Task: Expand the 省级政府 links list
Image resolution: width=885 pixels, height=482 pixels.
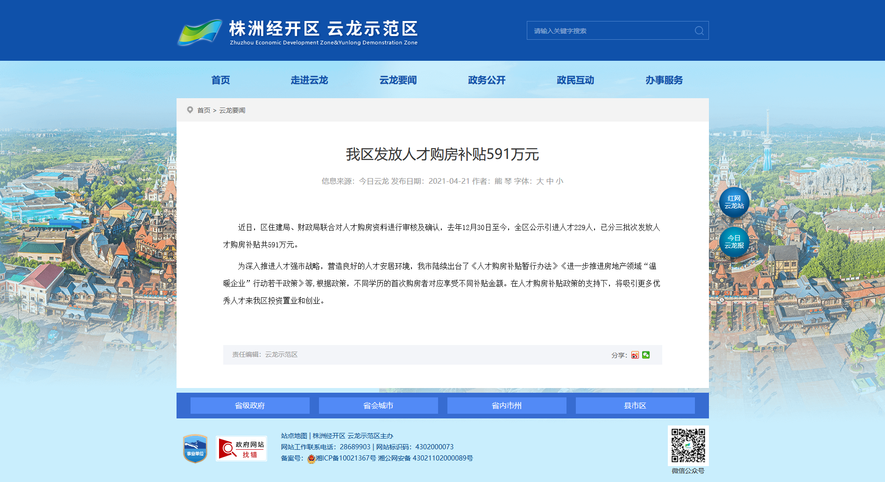Action: pos(250,406)
